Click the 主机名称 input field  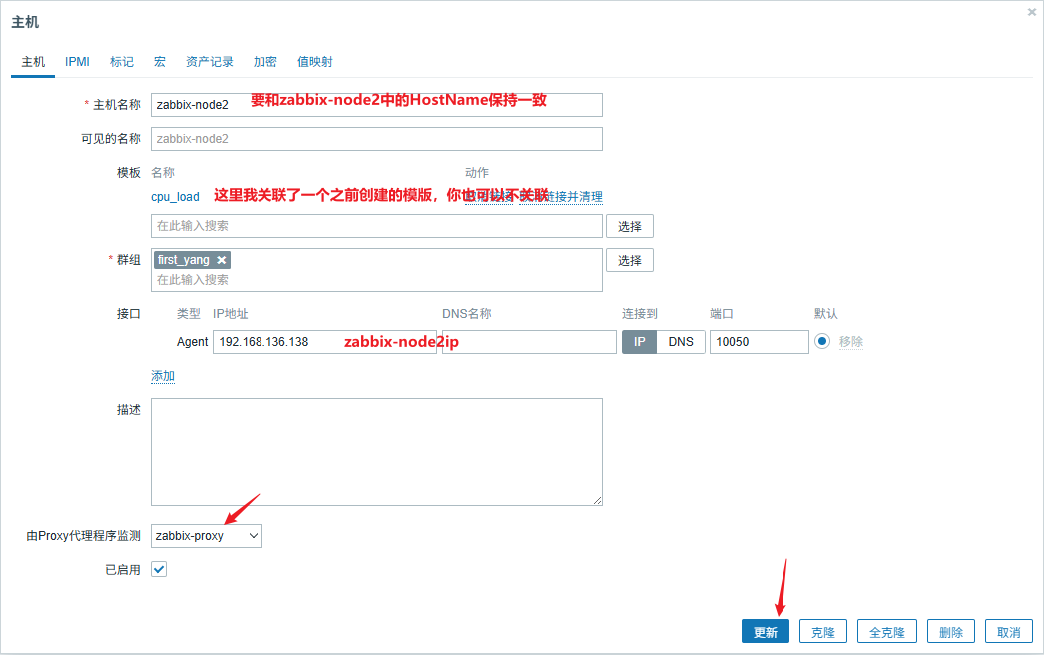376,105
